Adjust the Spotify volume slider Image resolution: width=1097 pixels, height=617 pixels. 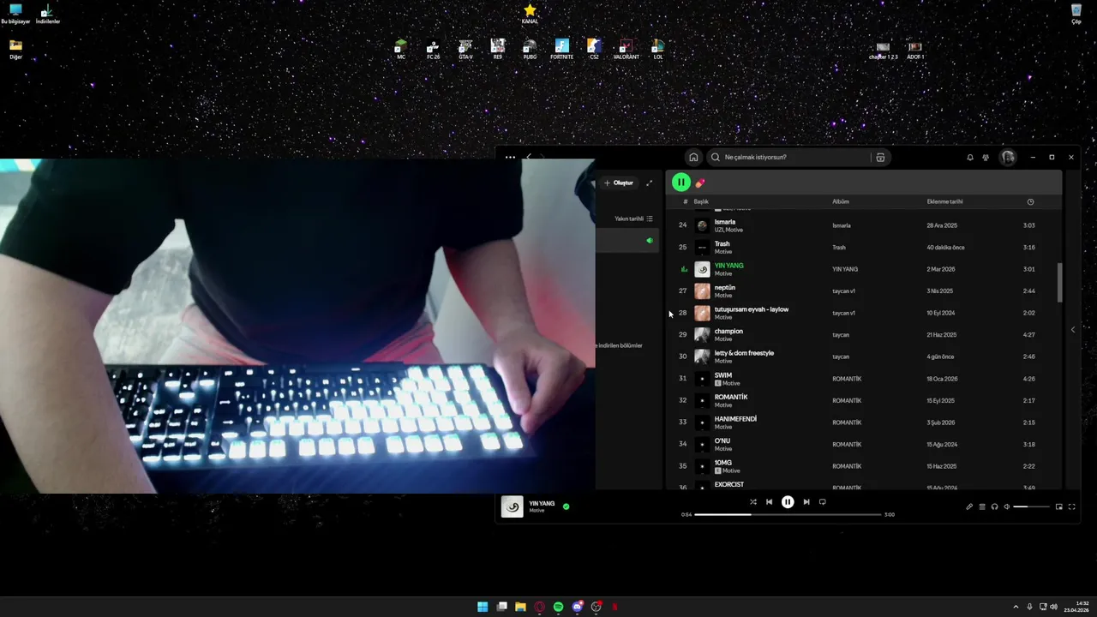(1032, 506)
